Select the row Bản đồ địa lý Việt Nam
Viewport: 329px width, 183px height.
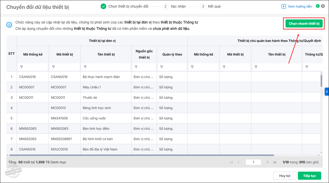click(x=100, y=149)
